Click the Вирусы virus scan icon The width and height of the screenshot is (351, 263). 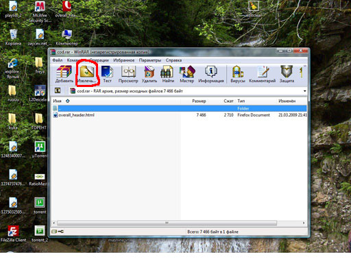[238, 74]
